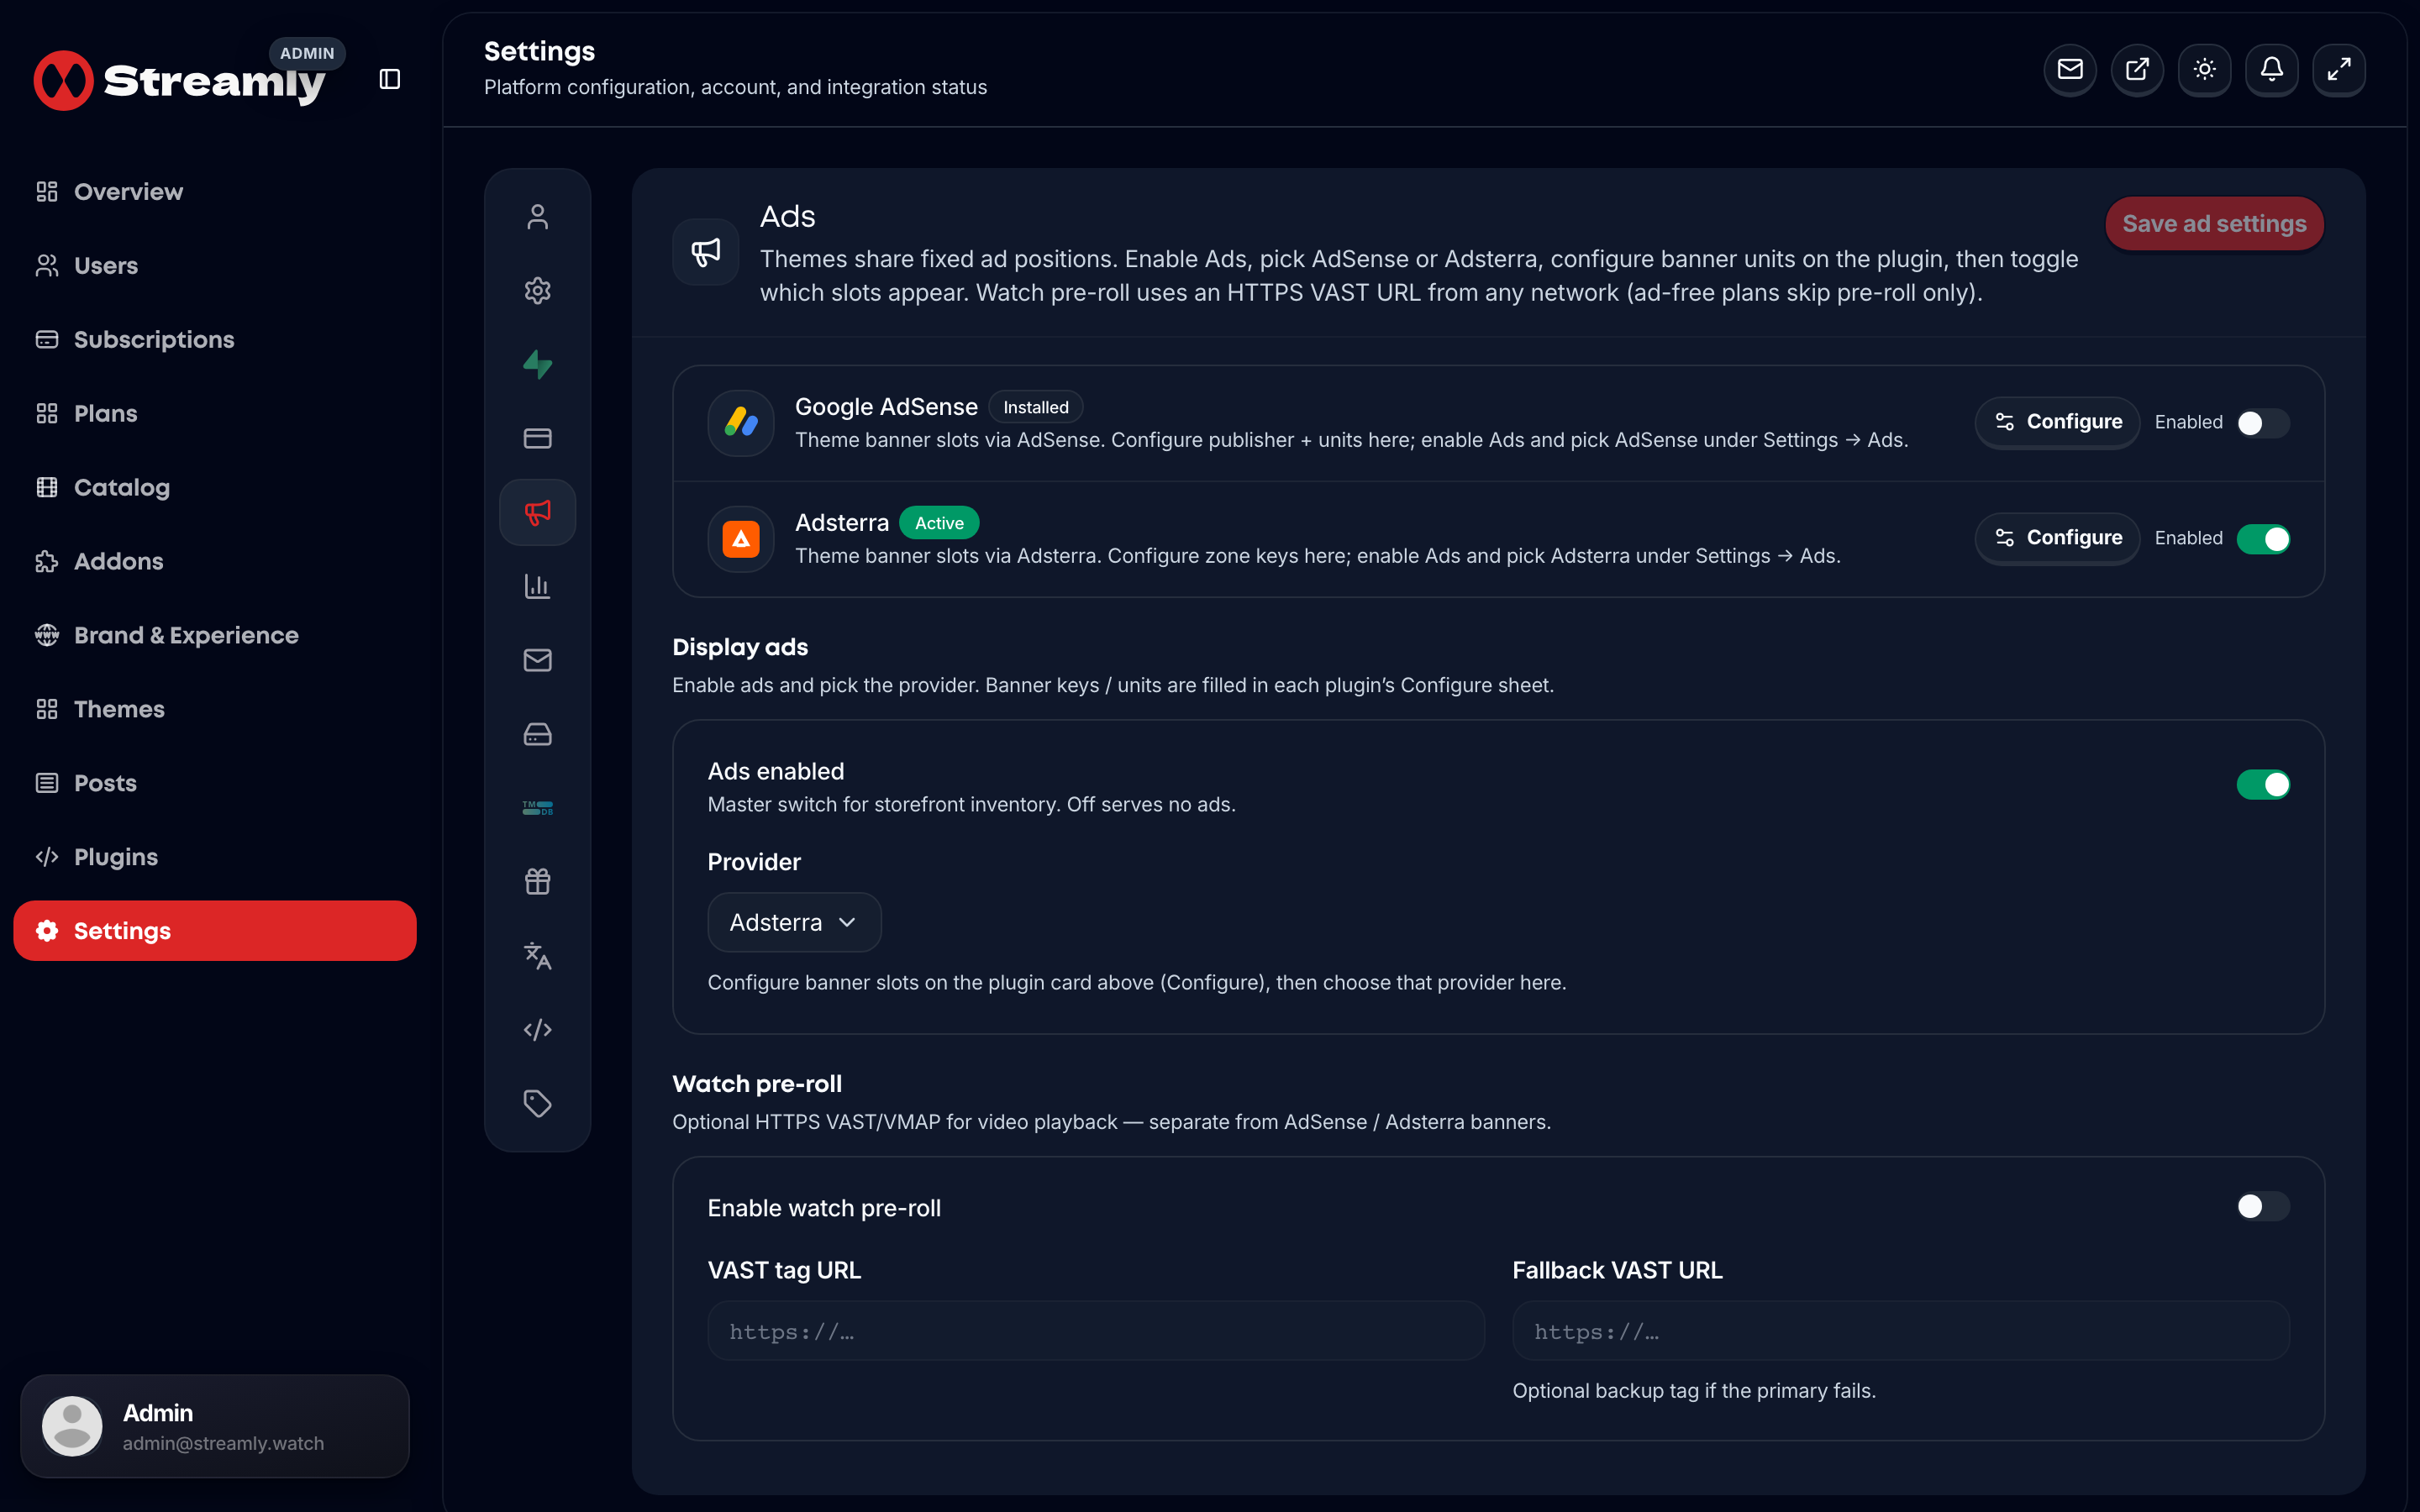This screenshot has height=1512, width=2420.
Task: Open the price tag settings tab icon
Action: [538, 1103]
